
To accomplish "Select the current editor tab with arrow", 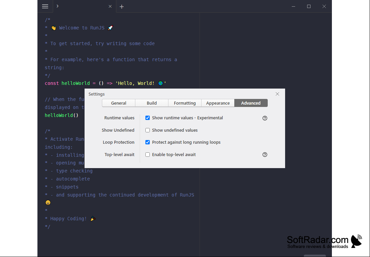I will point(85,6).
